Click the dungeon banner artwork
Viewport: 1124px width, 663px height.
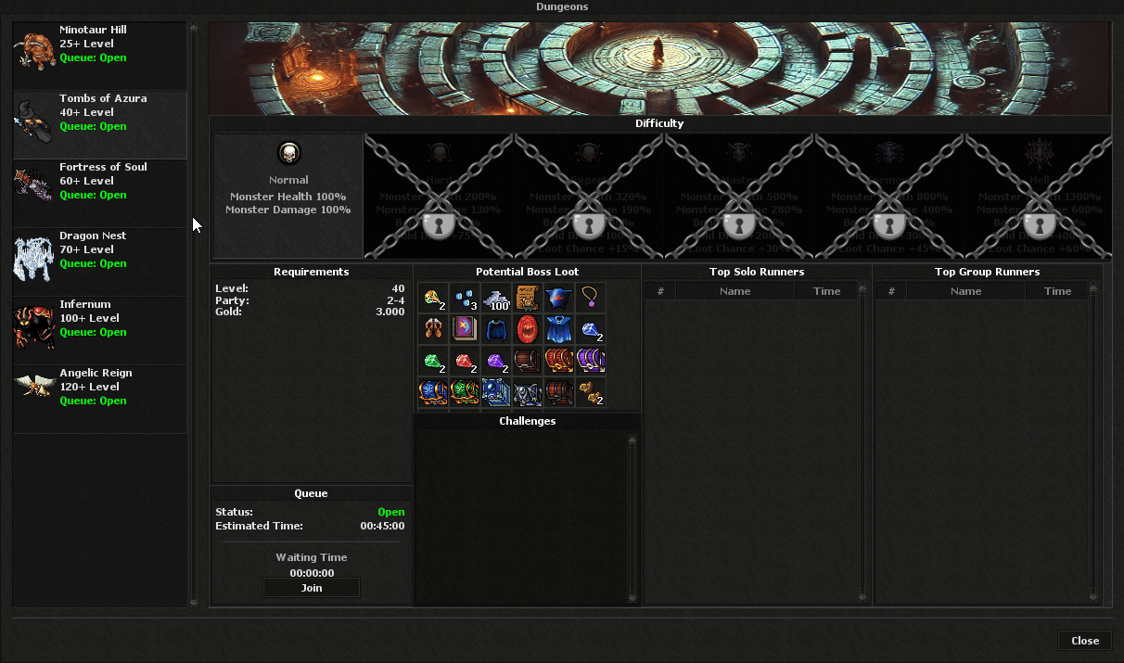point(659,69)
